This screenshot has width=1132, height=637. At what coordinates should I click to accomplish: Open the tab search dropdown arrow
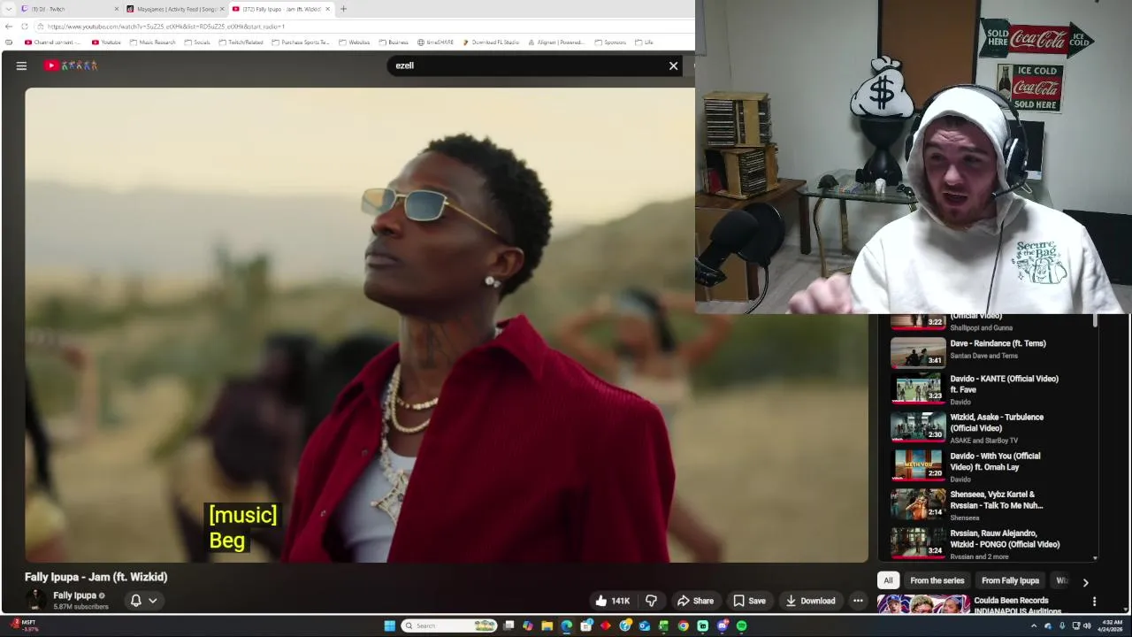pos(8,9)
